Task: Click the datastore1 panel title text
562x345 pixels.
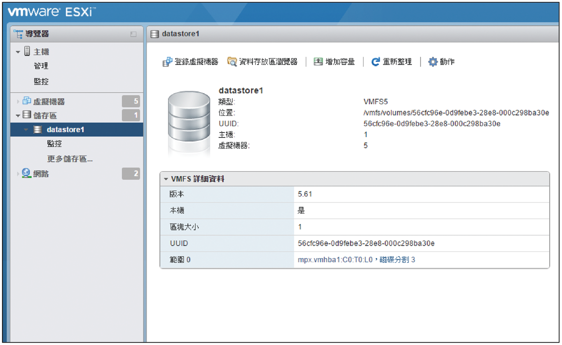Action: coord(181,34)
